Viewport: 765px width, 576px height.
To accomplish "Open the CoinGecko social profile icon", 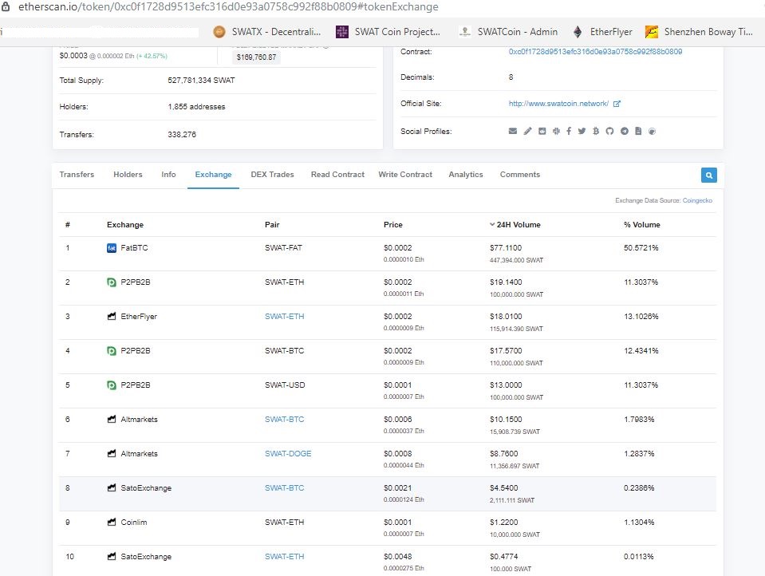I will [x=652, y=131].
